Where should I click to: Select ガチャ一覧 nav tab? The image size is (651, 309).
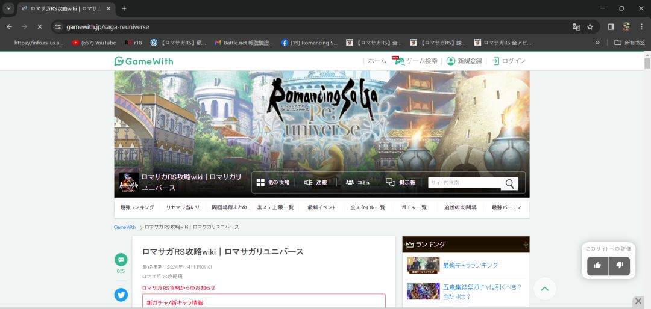tap(414, 207)
